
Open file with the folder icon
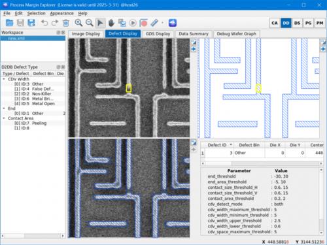[x=9, y=23]
